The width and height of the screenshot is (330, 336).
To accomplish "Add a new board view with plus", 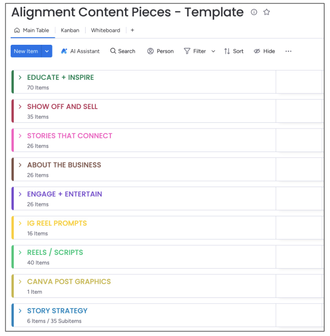I will point(132,30).
